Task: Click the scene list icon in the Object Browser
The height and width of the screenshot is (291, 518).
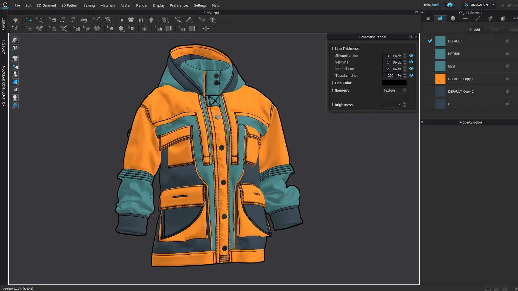Action: tap(428, 18)
